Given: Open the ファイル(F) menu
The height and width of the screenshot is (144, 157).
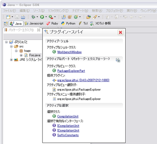Looking at the screenshot, I should click(x=9, y=11).
